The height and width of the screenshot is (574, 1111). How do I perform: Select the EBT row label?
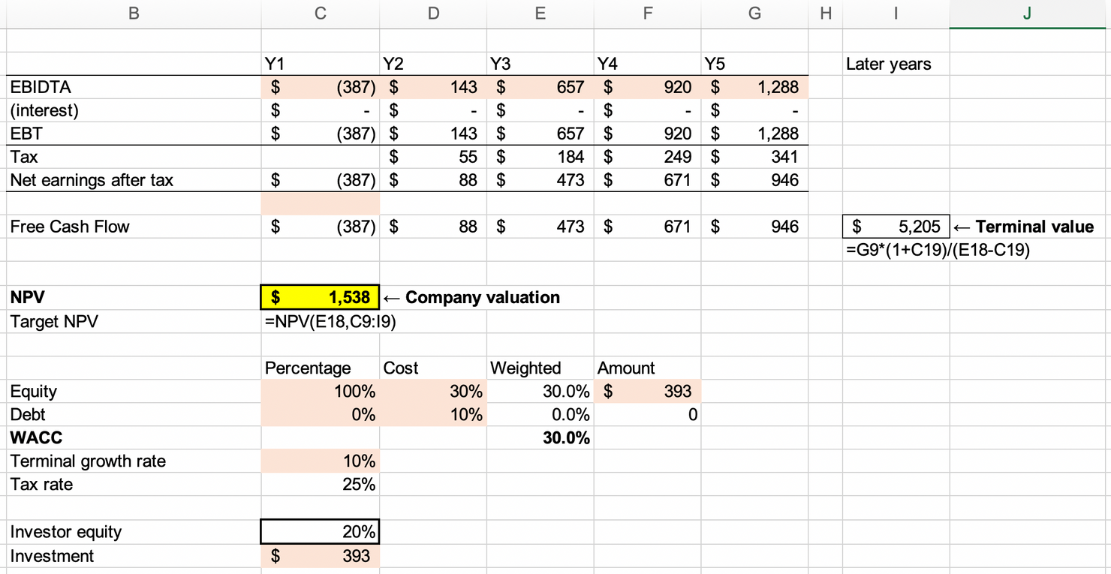pos(26,134)
